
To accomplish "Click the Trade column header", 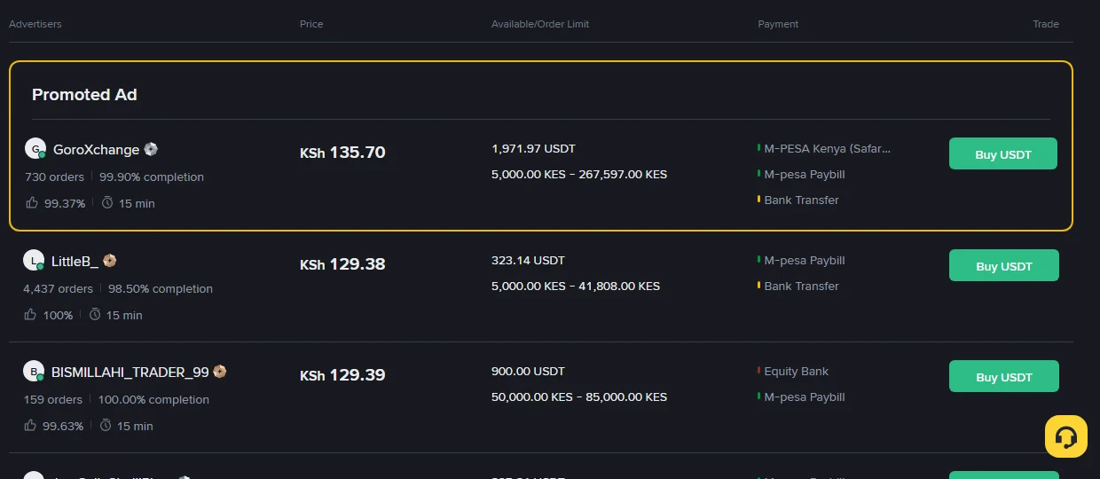I will [x=1046, y=24].
